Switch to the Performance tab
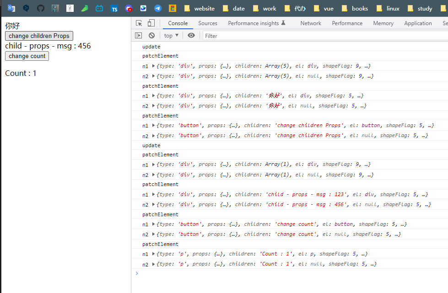 347,23
